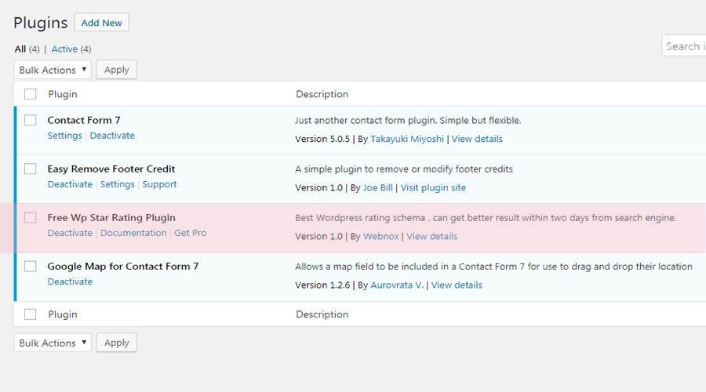Viewport: 706px width, 392px height.
Task: Open Joe Bill author link
Action: 378,187
